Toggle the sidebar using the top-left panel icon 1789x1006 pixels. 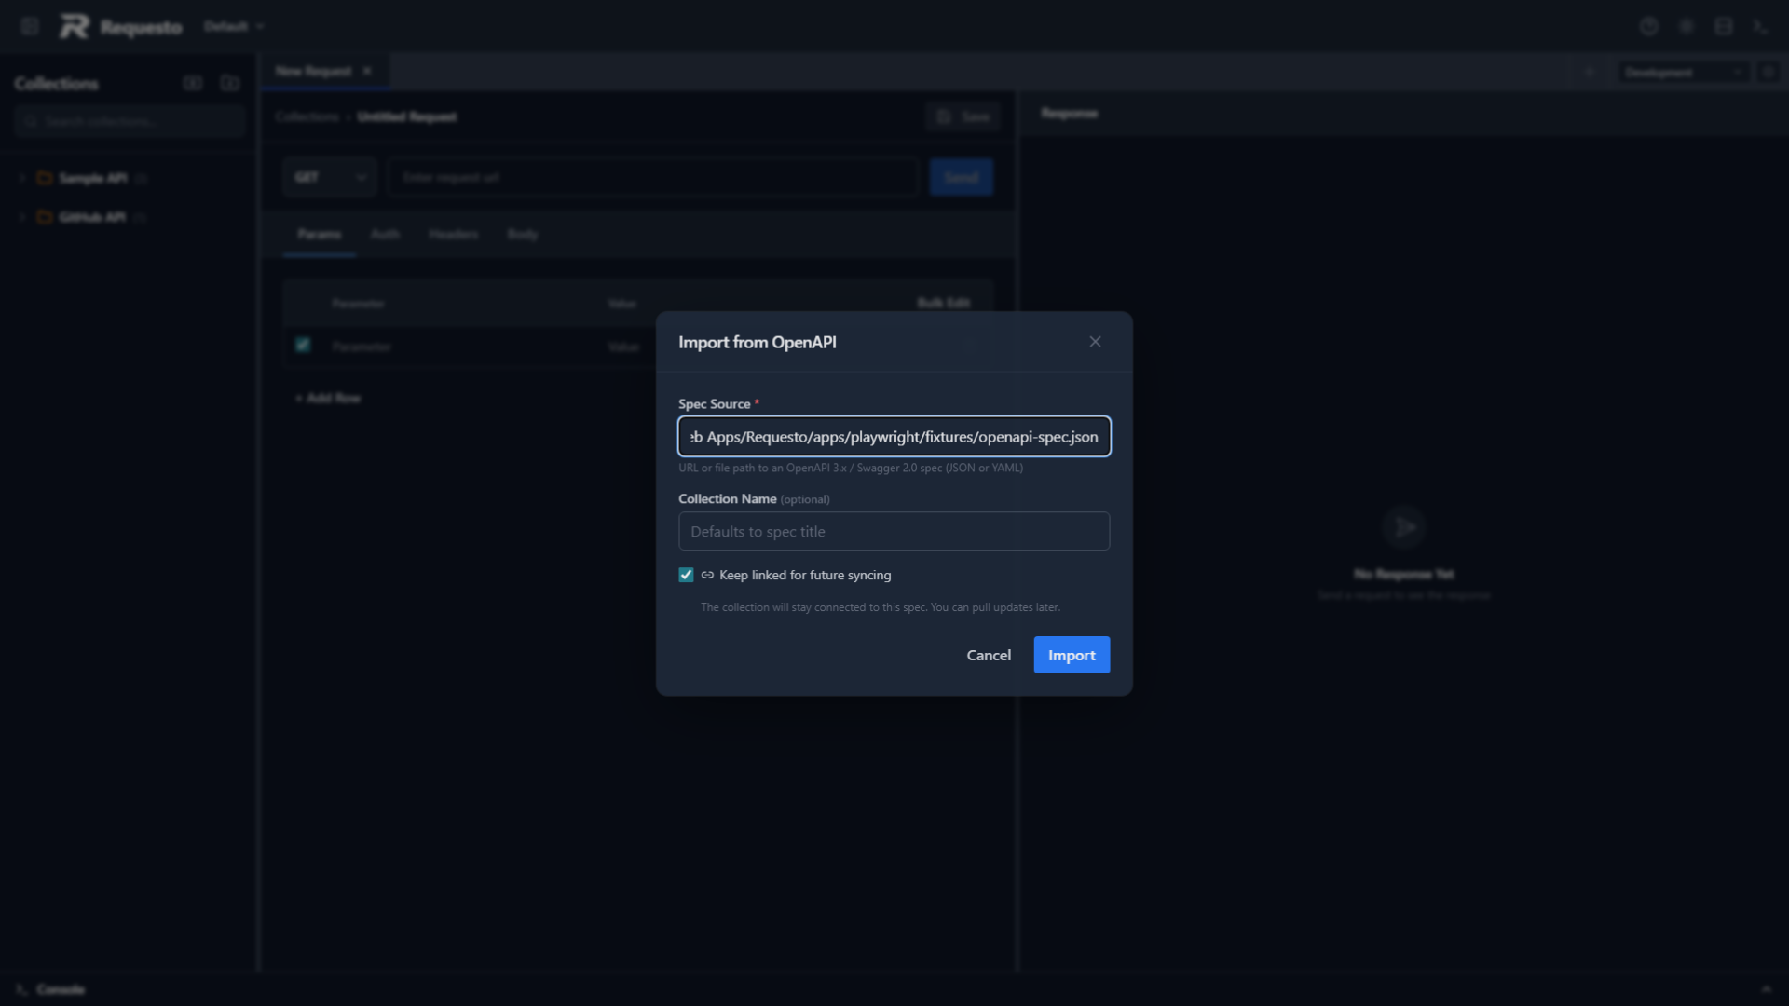[29, 26]
